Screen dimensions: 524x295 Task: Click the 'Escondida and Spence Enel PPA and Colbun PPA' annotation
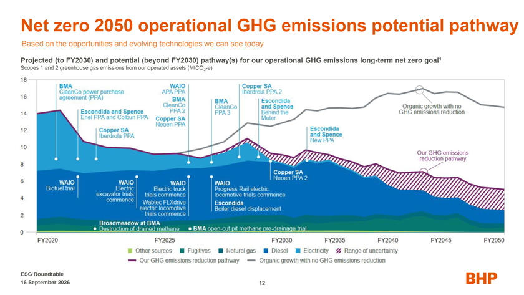click(114, 114)
